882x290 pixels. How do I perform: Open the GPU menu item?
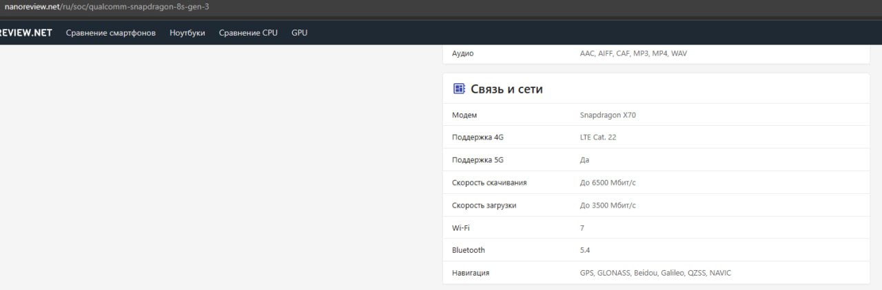click(x=299, y=33)
